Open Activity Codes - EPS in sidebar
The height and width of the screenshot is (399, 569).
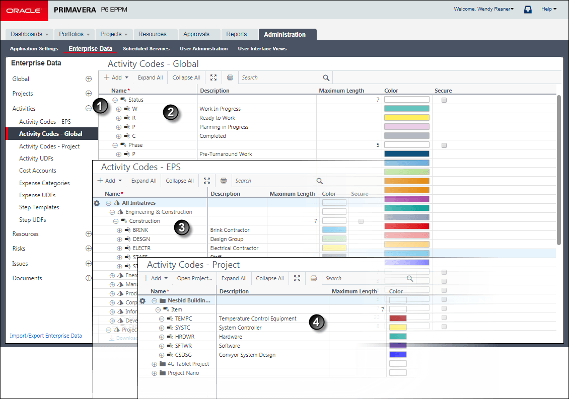coord(45,122)
